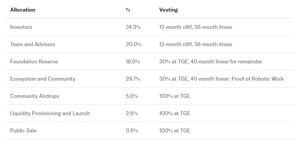Click the 2.5% percentage value
294x145 pixels.
coord(132,113)
